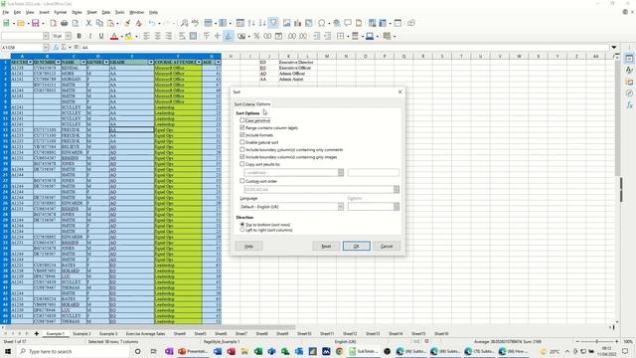
Task: Enable natural sort checkbox
Action: pyautogui.click(x=242, y=142)
